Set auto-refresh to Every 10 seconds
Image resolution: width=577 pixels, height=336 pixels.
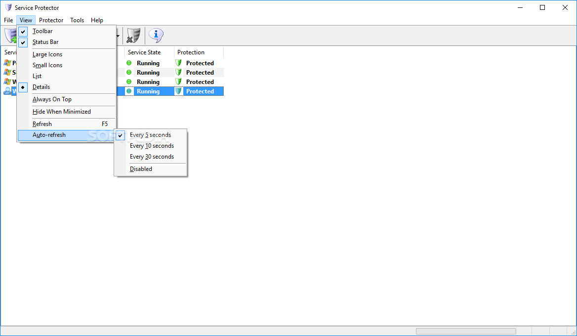coord(151,146)
